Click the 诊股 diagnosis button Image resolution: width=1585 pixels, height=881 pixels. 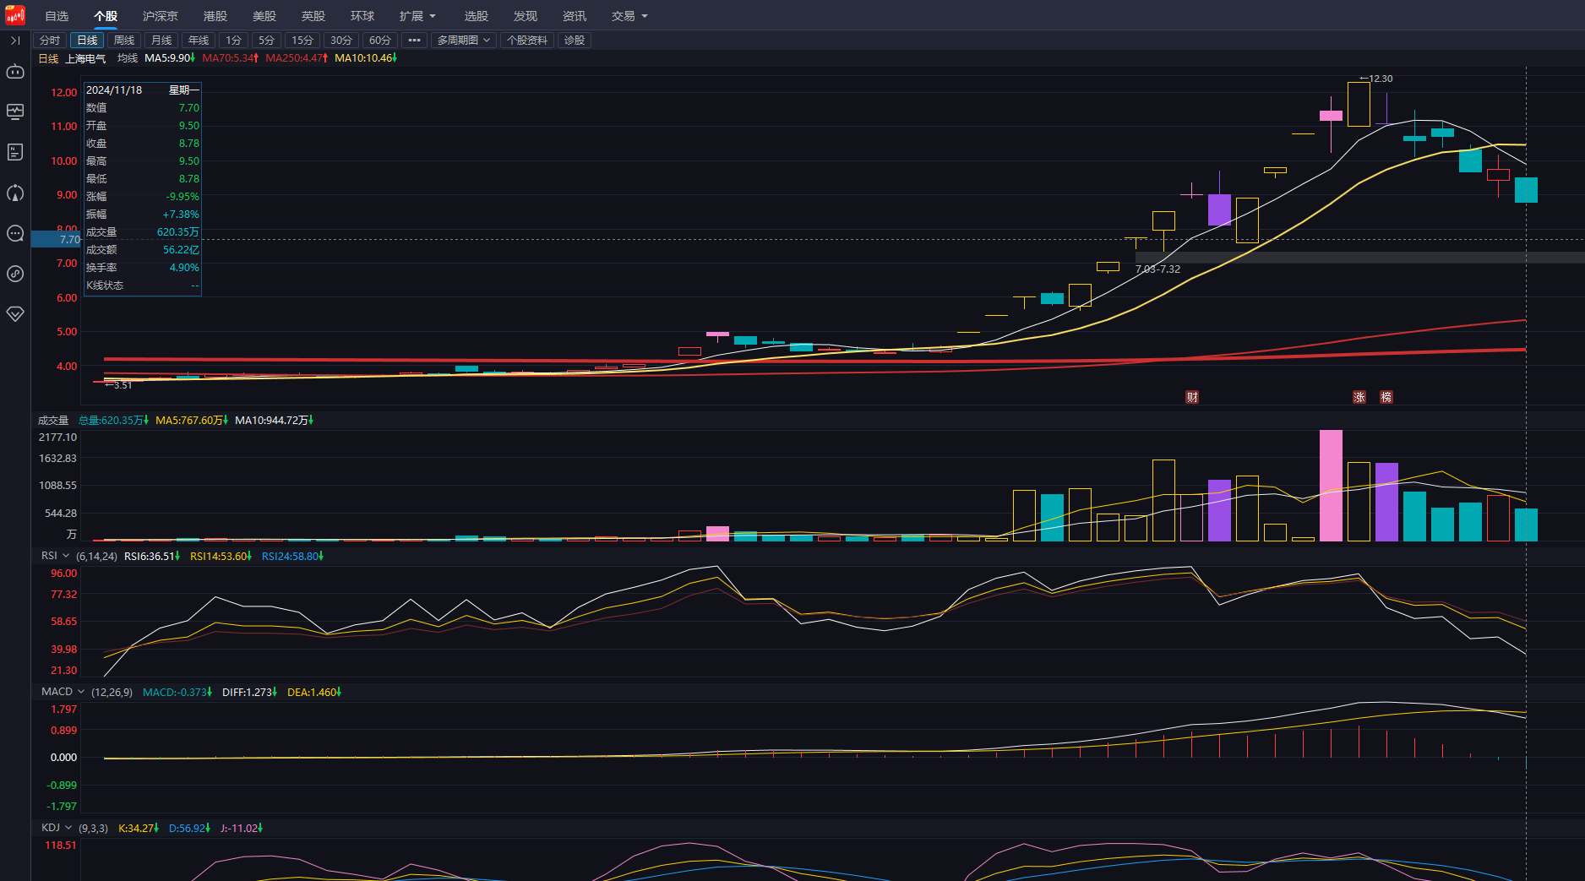coord(575,41)
